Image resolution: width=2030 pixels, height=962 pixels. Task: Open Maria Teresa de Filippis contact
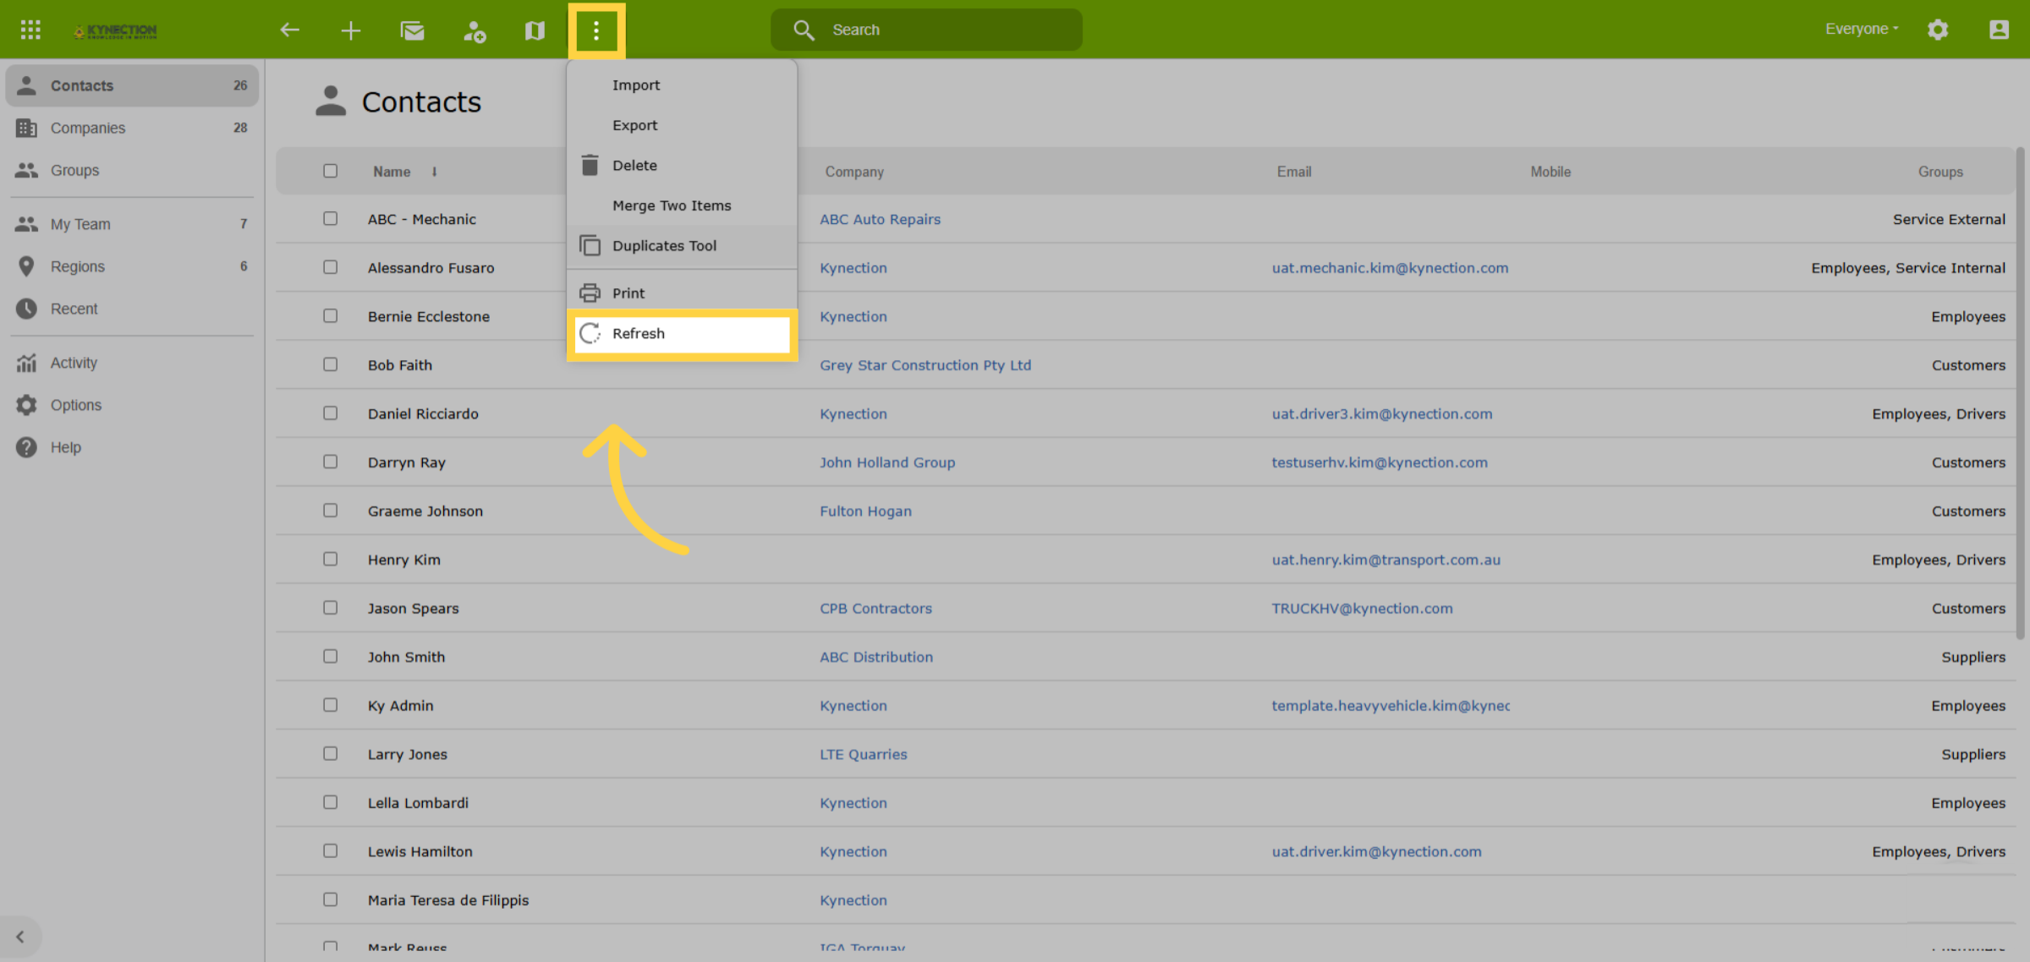pyautogui.click(x=447, y=900)
